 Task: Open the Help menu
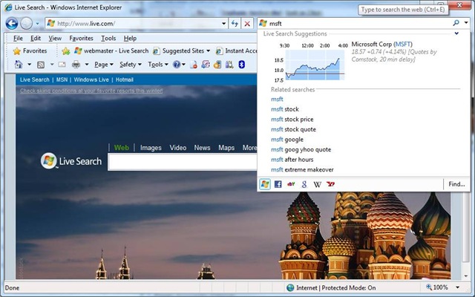(x=130, y=38)
